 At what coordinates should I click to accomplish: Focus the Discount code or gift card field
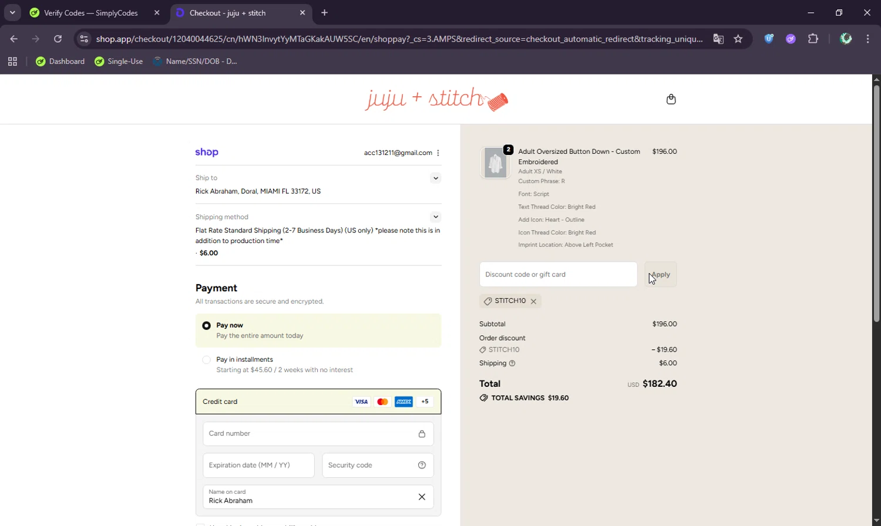pyautogui.click(x=558, y=274)
